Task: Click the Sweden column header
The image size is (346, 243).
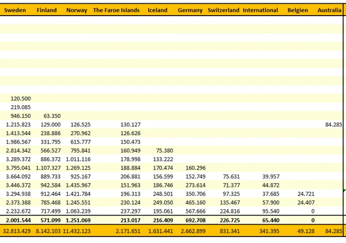Action: pyautogui.click(x=15, y=10)
